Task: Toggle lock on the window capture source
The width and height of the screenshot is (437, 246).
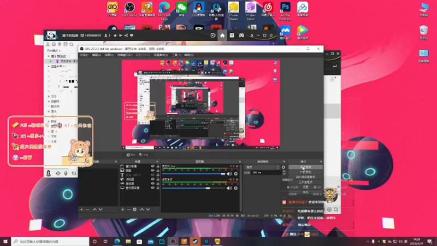Action: (158, 166)
